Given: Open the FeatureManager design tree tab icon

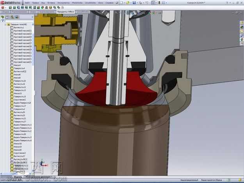Looking at the screenshot, I should 3,17.
